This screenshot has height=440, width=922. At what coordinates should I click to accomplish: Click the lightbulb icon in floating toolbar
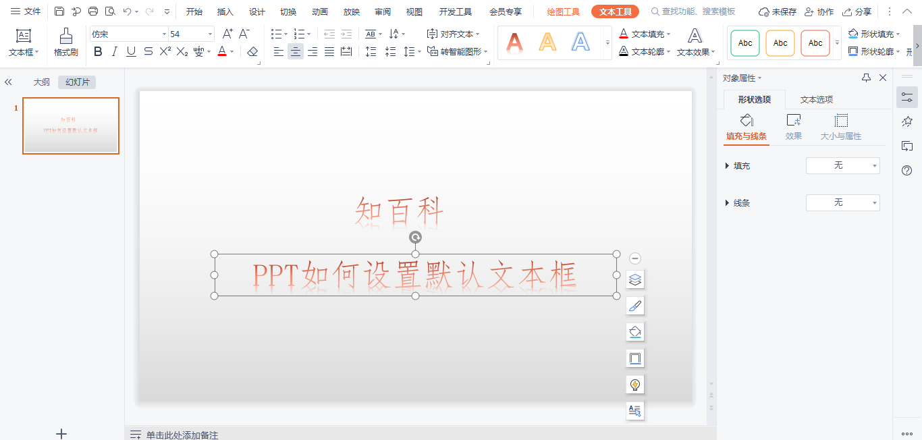click(x=634, y=385)
